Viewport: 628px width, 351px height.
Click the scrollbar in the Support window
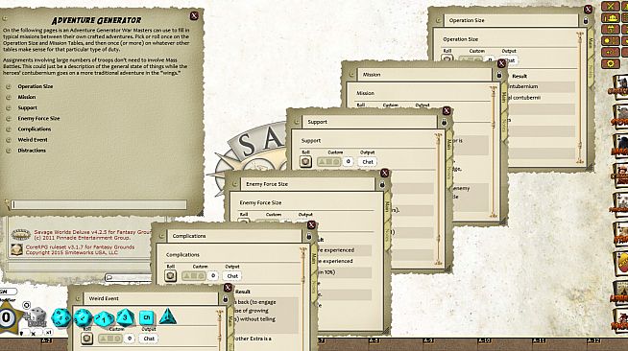pos(438,199)
